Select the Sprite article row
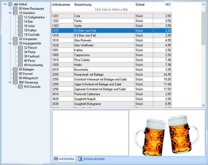The image size is (208, 165). [x=112, y=26]
